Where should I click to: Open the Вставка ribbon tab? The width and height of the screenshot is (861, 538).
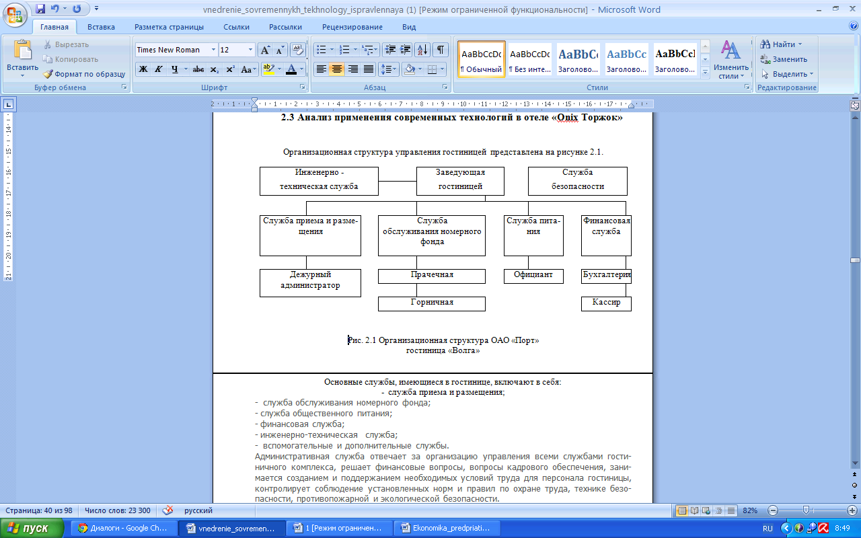pos(101,27)
